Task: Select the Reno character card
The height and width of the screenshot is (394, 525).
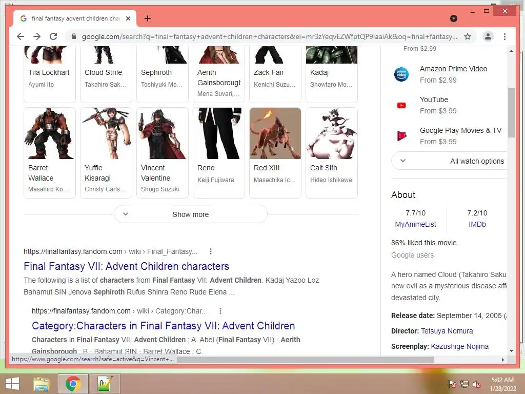Action: pos(219,153)
